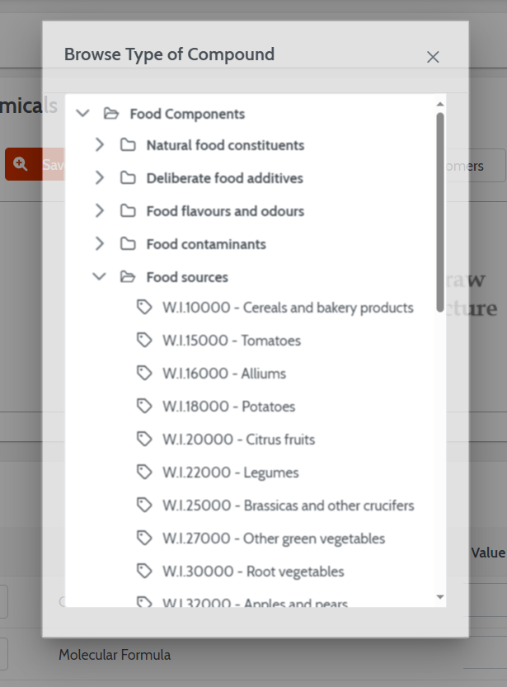
Task: Expand the Natural food constituents branch
Action: (100, 144)
